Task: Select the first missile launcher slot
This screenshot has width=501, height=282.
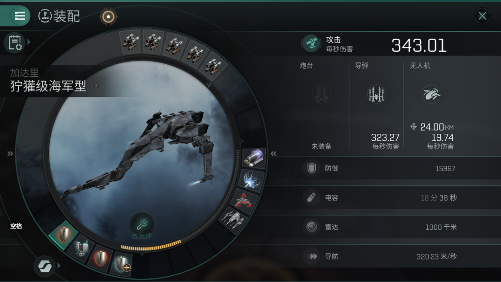Action: click(131, 42)
